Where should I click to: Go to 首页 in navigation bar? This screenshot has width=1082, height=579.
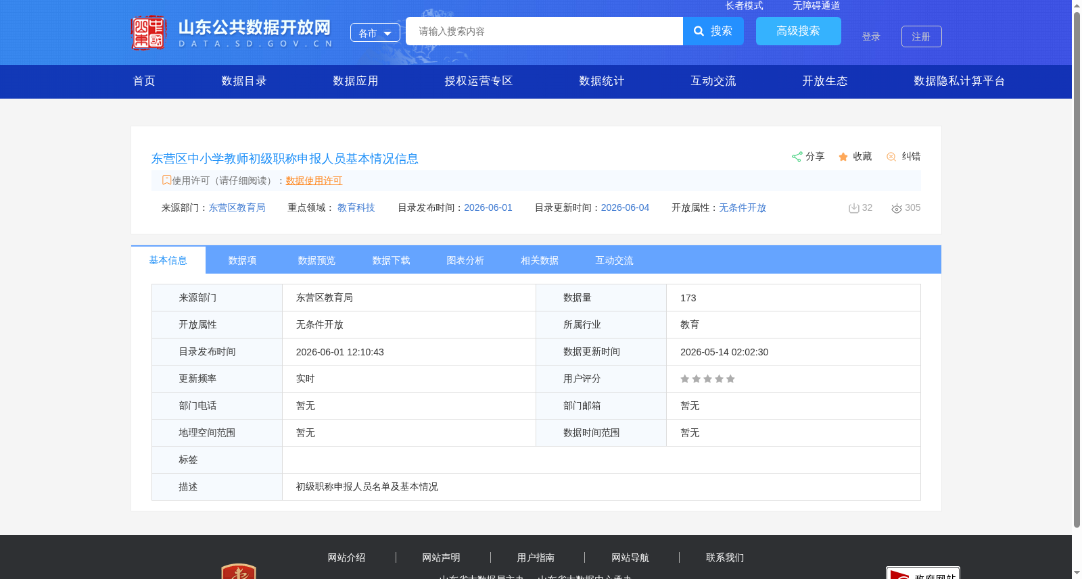pos(144,81)
